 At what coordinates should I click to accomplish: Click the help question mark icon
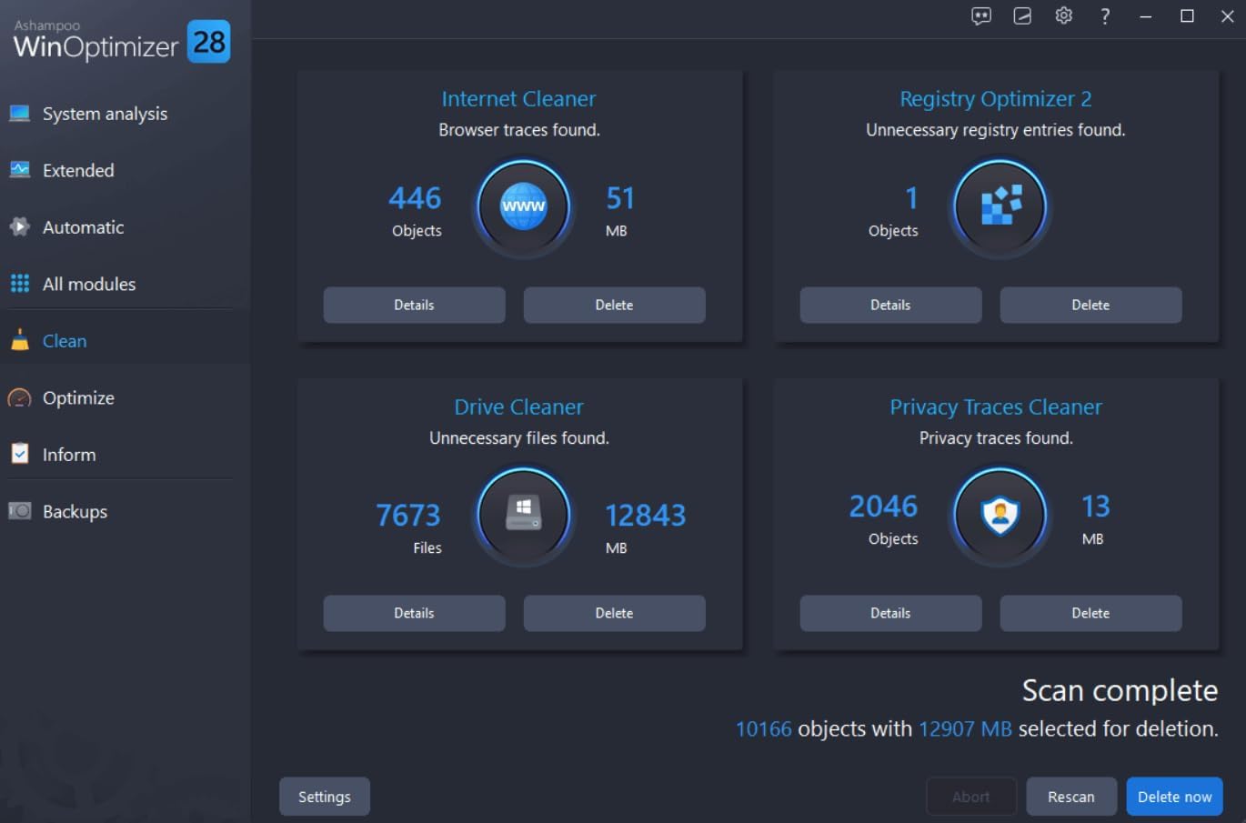click(x=1104, y=15)
